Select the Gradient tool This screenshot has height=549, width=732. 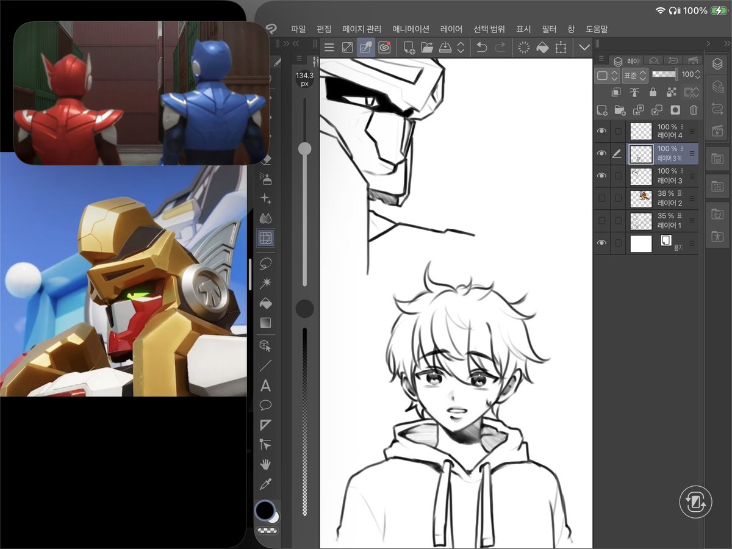point(266,323)
